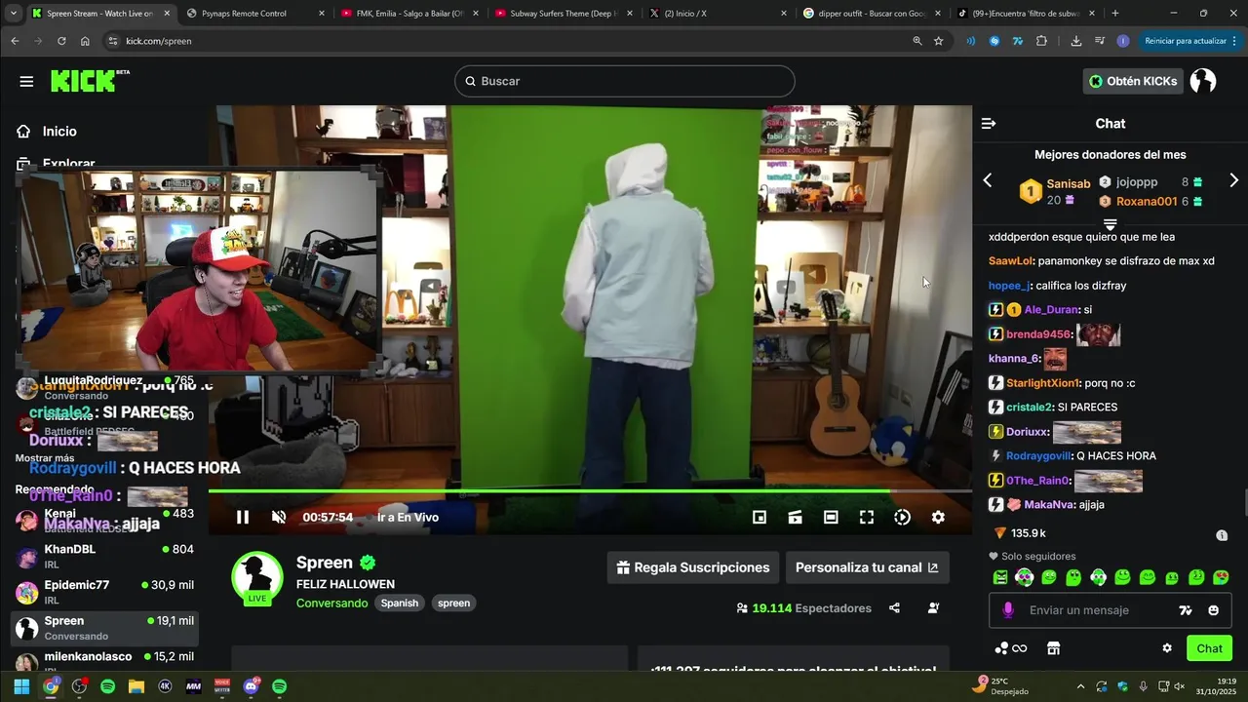Click the chat info icon near 135.9 k
1248x702 pixels.
coord(1222,535)
